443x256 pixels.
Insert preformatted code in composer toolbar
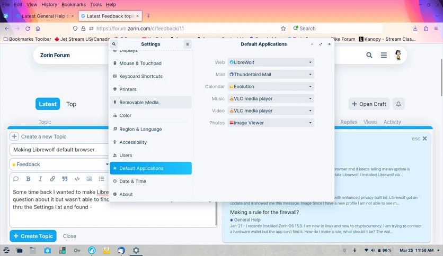[77, 179]
